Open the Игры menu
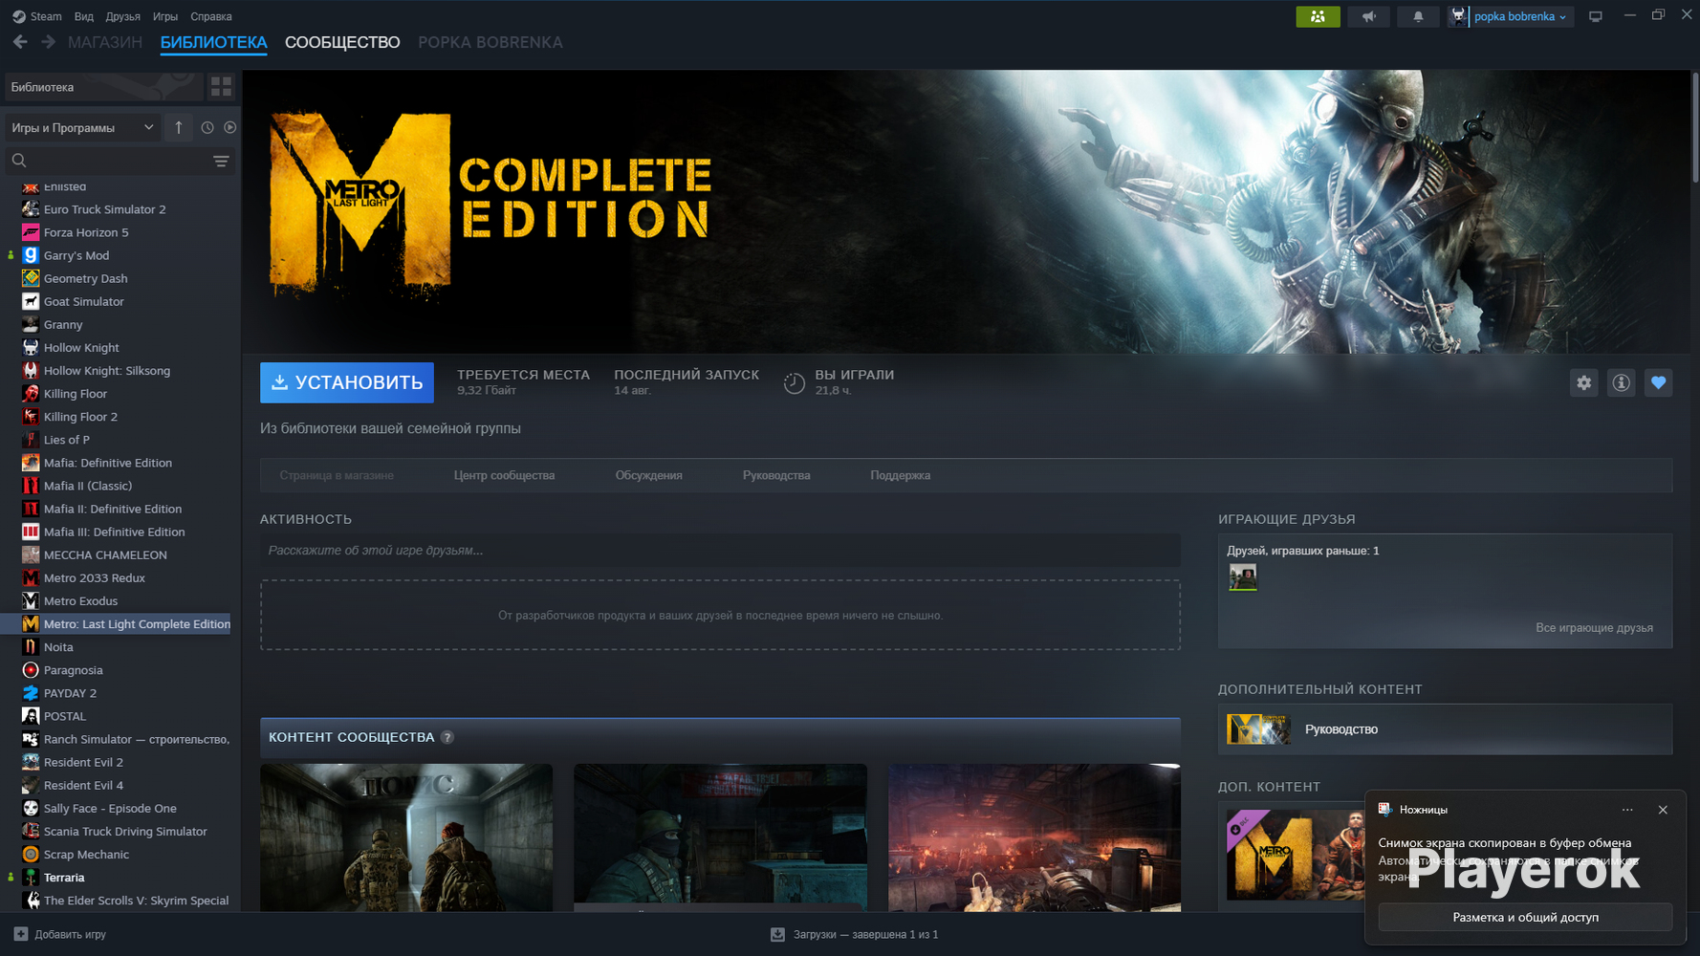Image resolution: width=1700 pixels, height=956 pixels. click(165, 16)
